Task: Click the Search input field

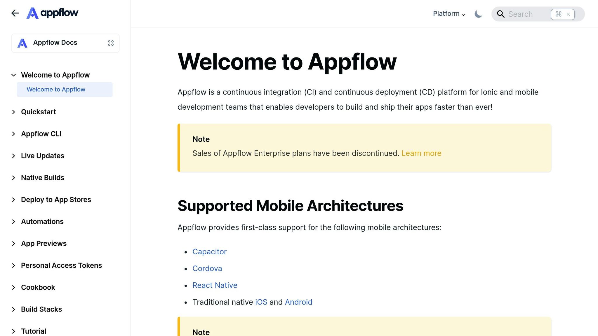Action: point(538,14)
